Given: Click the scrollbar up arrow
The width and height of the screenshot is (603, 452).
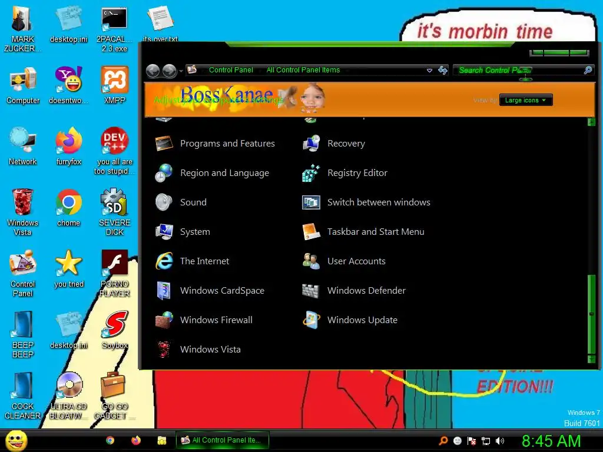Looking at the screenshot, I should click(x=591, y=122).
